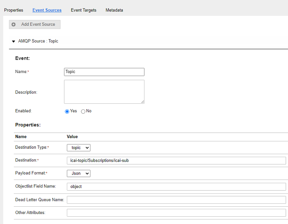
Task: Open the Properties tab
Action: click(x=13, y=10)
